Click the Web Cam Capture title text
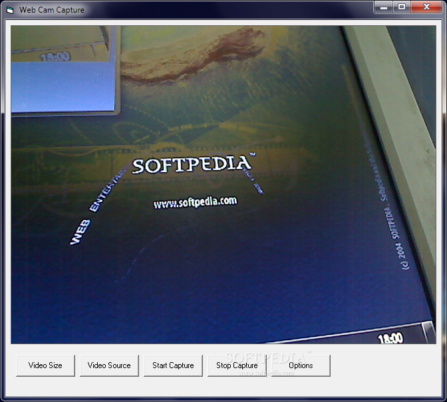 [x=52, y=10]
